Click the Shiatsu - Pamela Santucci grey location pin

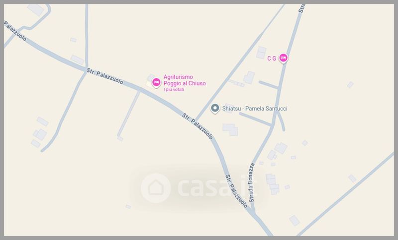tap(215, 109)
